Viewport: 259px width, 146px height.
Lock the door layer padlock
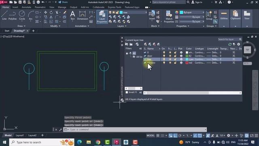(x=175, y=56)
